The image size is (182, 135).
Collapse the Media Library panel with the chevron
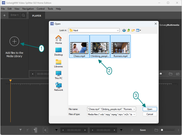pyautogui.click(x=28, y=13)
